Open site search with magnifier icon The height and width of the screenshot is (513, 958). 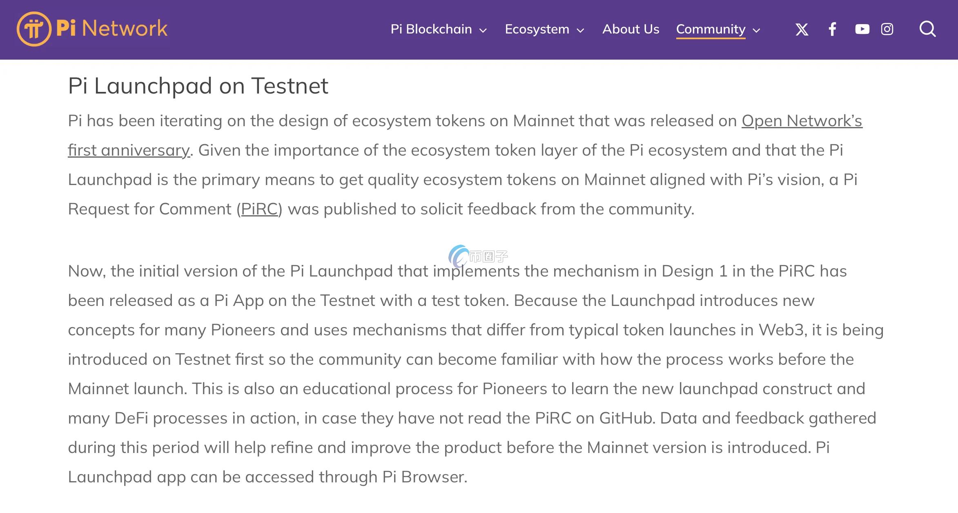(x=927, y=29)
